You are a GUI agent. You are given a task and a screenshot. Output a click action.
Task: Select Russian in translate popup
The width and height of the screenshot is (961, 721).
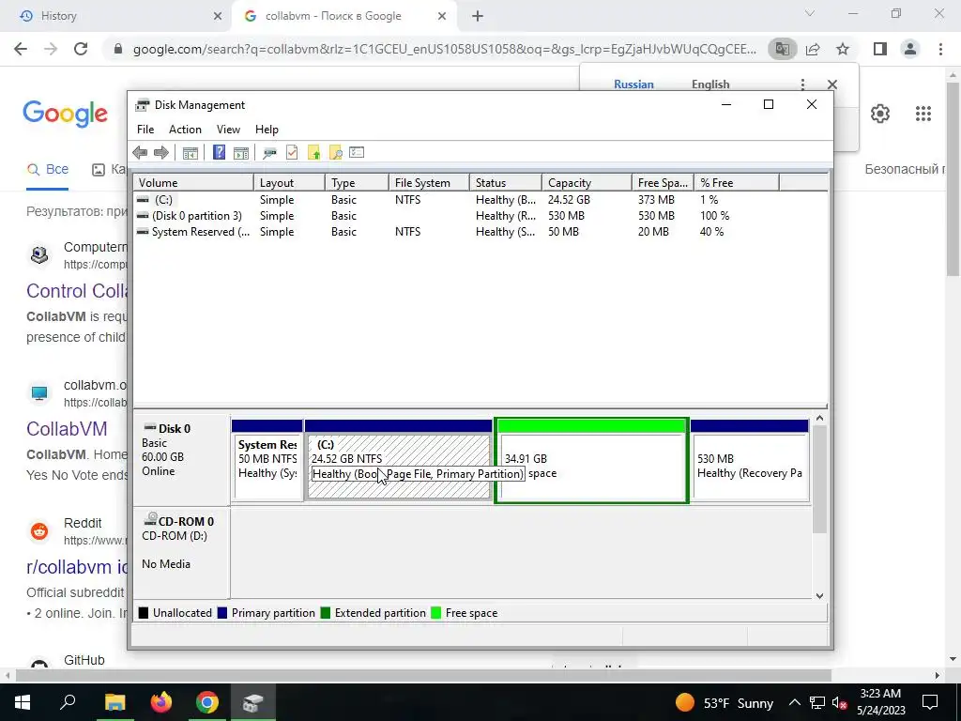click(x=633, y=84)
